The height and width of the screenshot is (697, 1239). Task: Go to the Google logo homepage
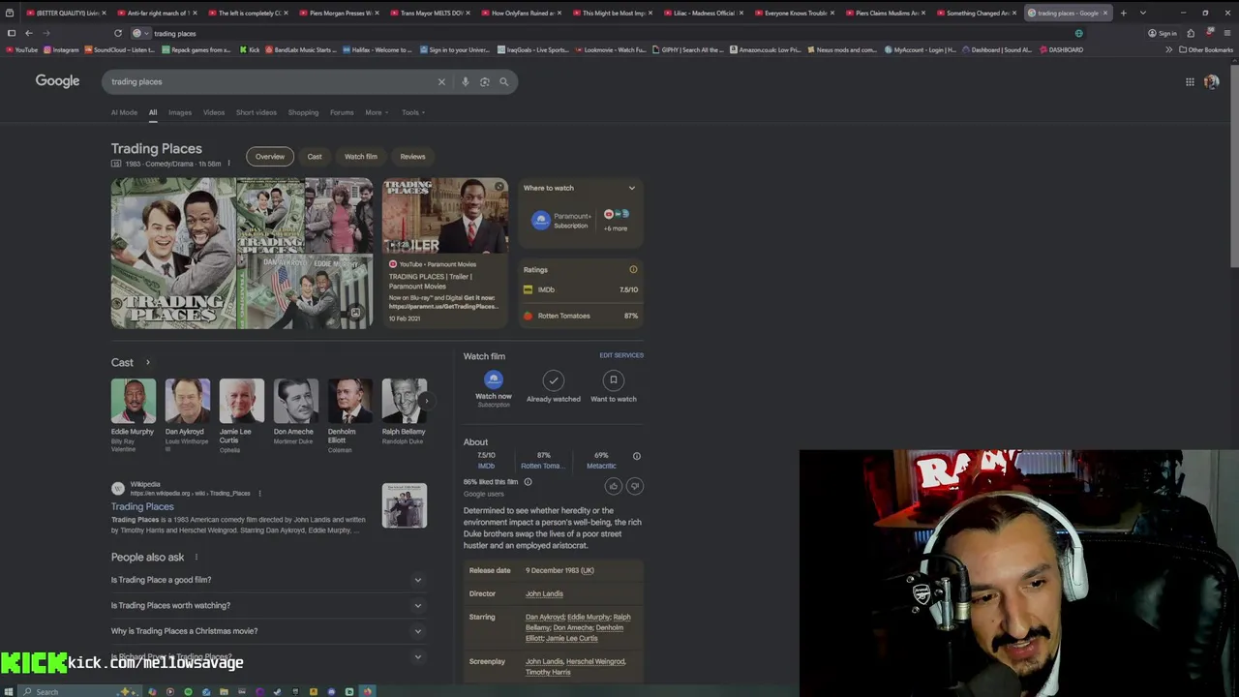pos(57,81)
